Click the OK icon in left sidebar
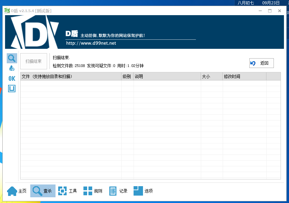Image resolution: width=289 pixels, height=203 pixels. click(x=12, y=78)
